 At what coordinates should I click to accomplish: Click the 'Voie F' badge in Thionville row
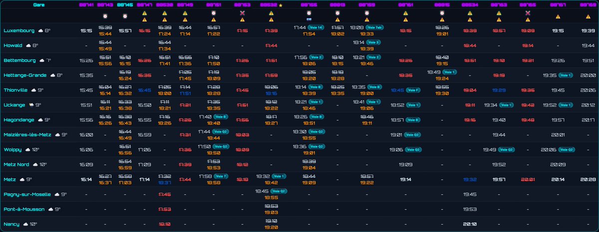(x=412, y=90)
